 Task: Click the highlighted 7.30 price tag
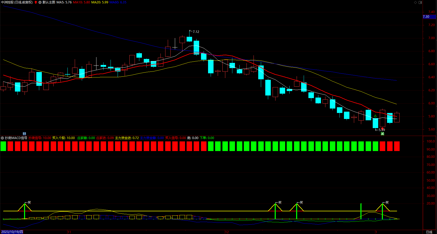(x=429, y=17)
